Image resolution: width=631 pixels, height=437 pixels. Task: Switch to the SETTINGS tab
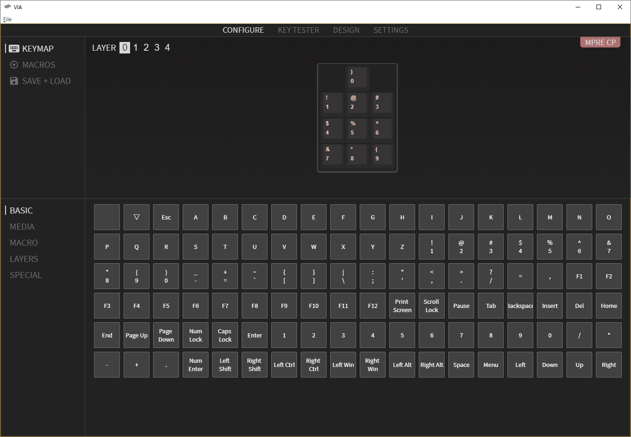[391, 30]
